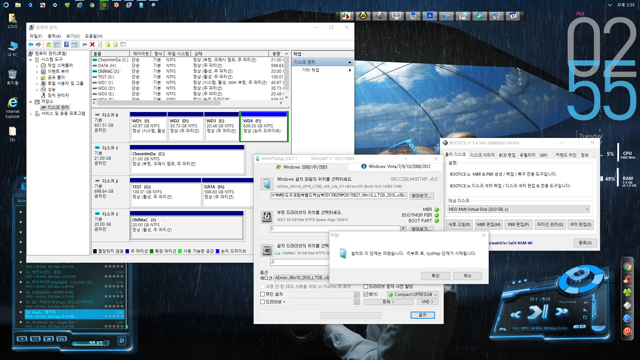This screenshot has height=360, width=640.
Task: Click 트윅 > button in WinNTSetup
Action: (388, 302)
